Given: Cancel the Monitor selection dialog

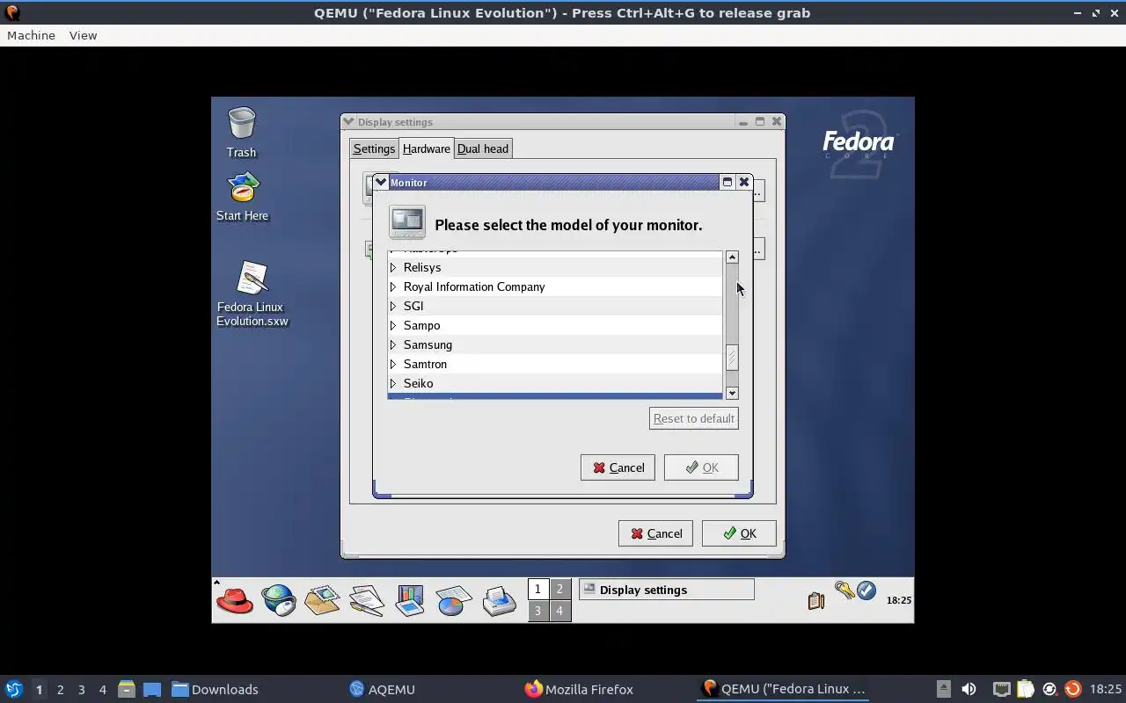Looking at the screenshot, I should [x=618, y=467].
